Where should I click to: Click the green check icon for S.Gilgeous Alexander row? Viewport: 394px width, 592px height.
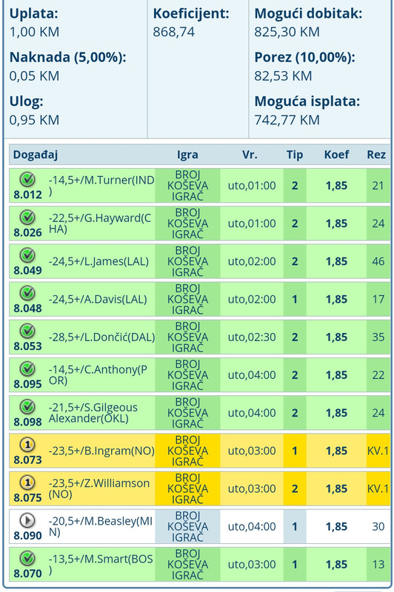point(27,406)
